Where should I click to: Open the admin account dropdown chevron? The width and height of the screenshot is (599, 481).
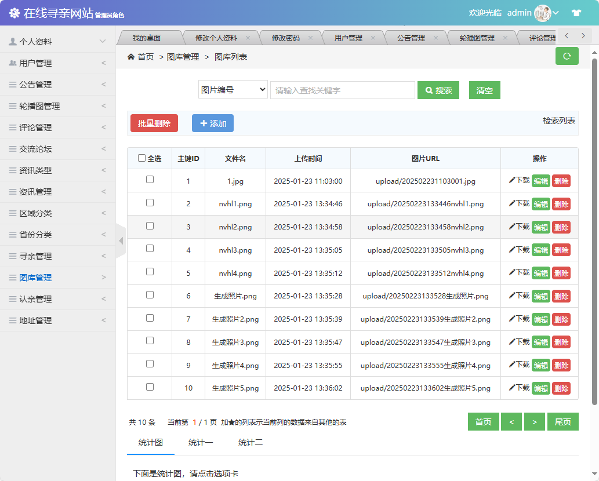(x=556, y=12)
